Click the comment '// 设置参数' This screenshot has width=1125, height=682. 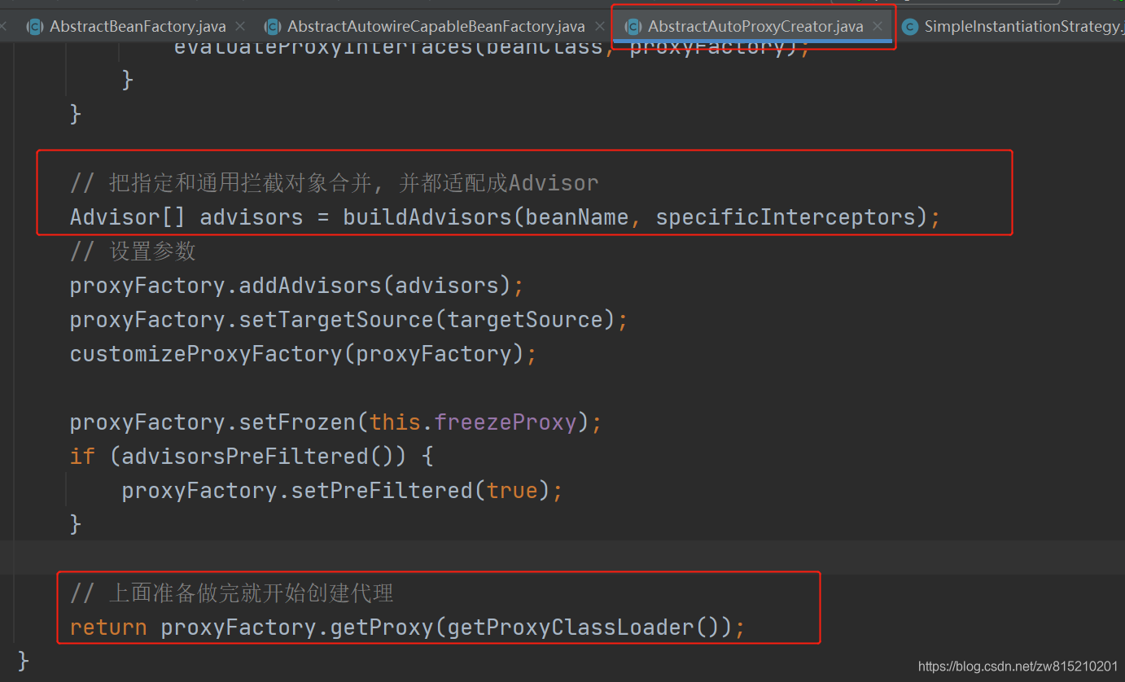133,251
